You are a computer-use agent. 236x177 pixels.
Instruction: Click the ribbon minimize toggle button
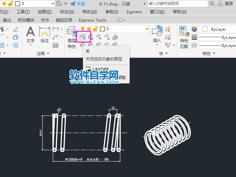pyautogui.click(x=119, y=20)
